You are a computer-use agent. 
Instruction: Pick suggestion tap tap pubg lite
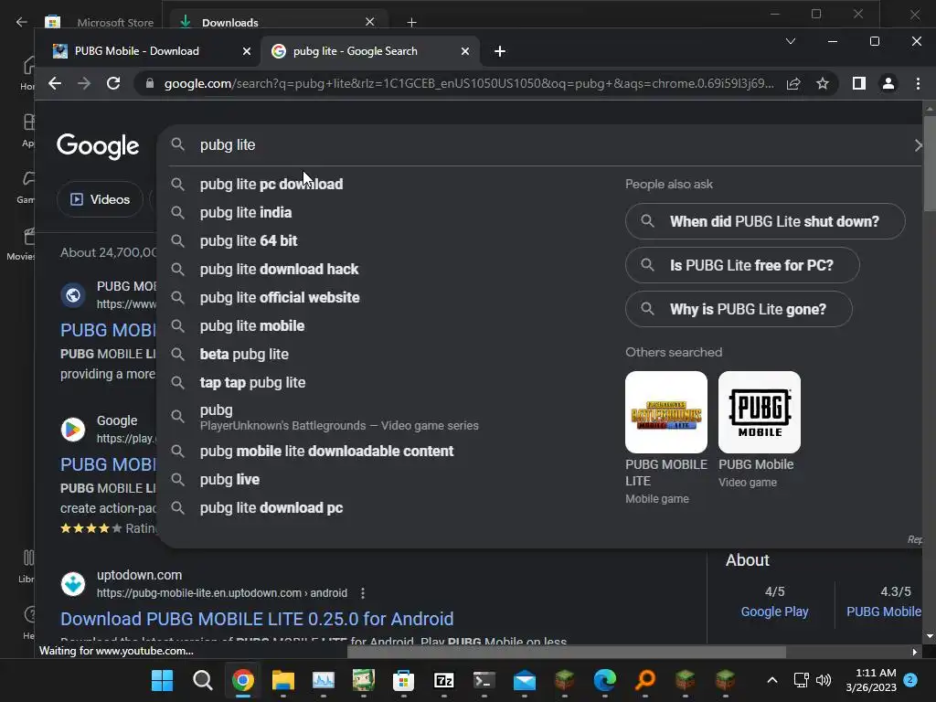tap(252, 383)
